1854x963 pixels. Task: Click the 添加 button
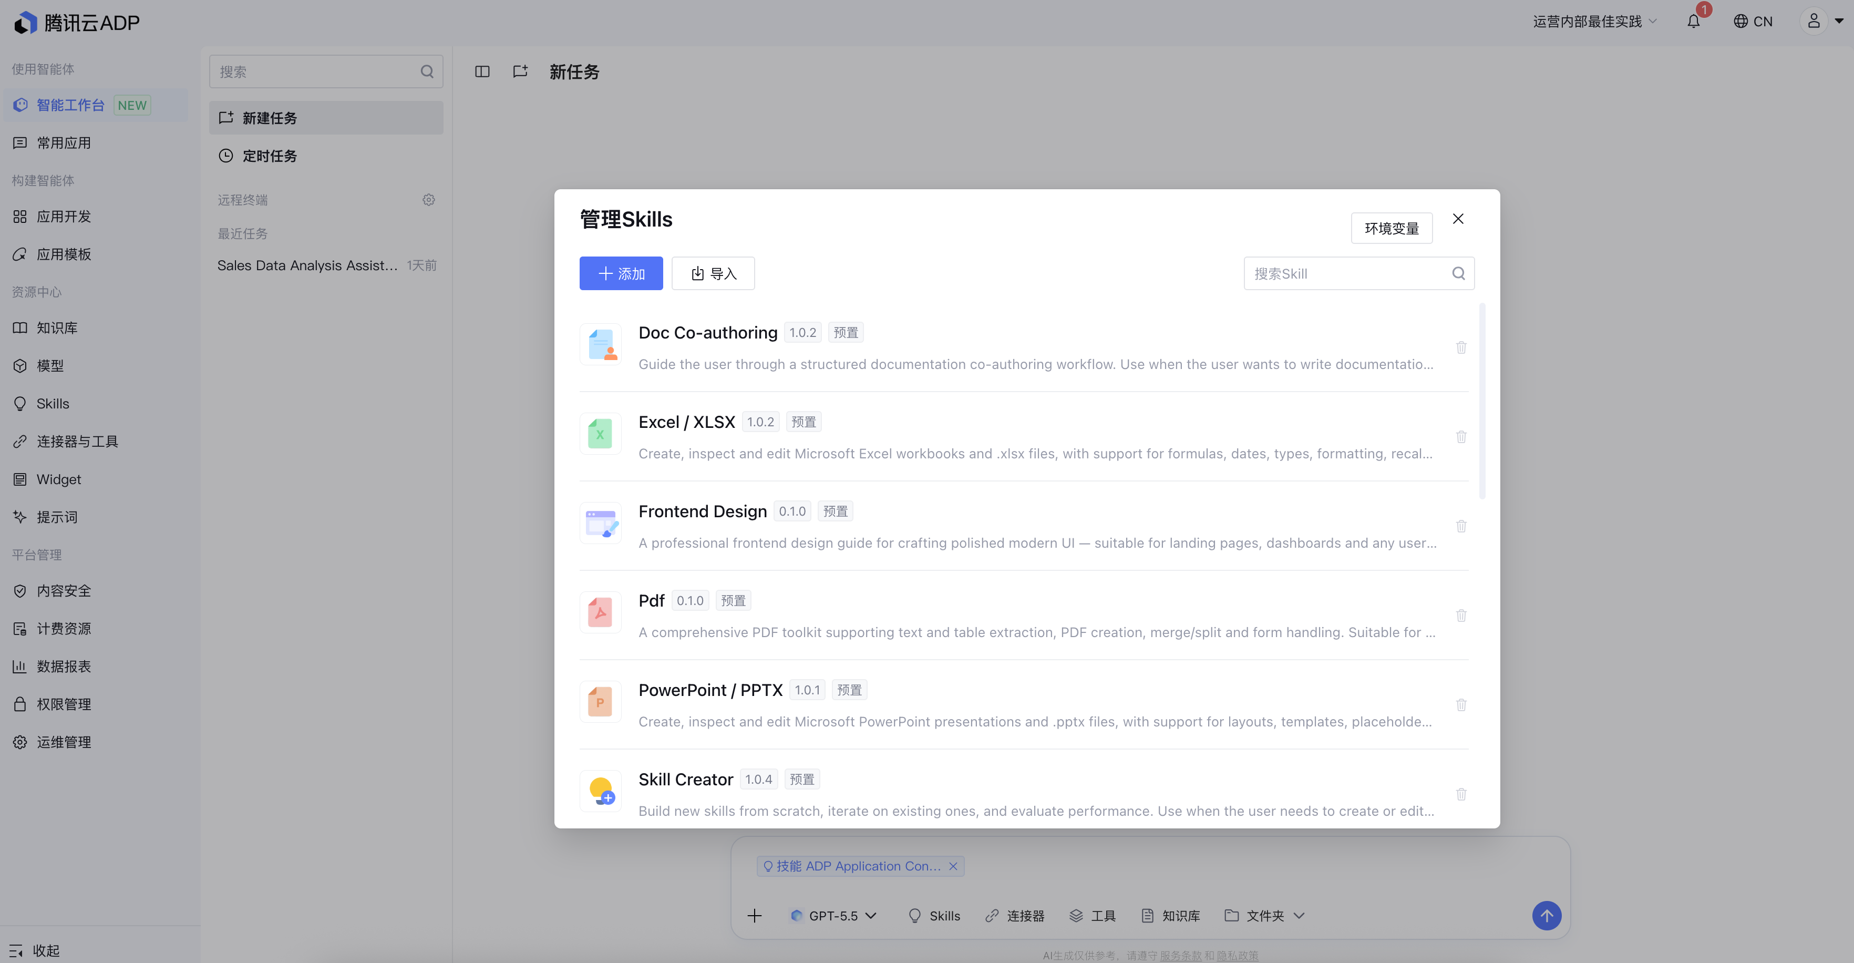tap(621, 273)
